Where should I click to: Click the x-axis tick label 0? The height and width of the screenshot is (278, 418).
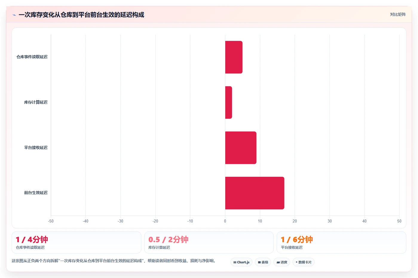(225, 221)
